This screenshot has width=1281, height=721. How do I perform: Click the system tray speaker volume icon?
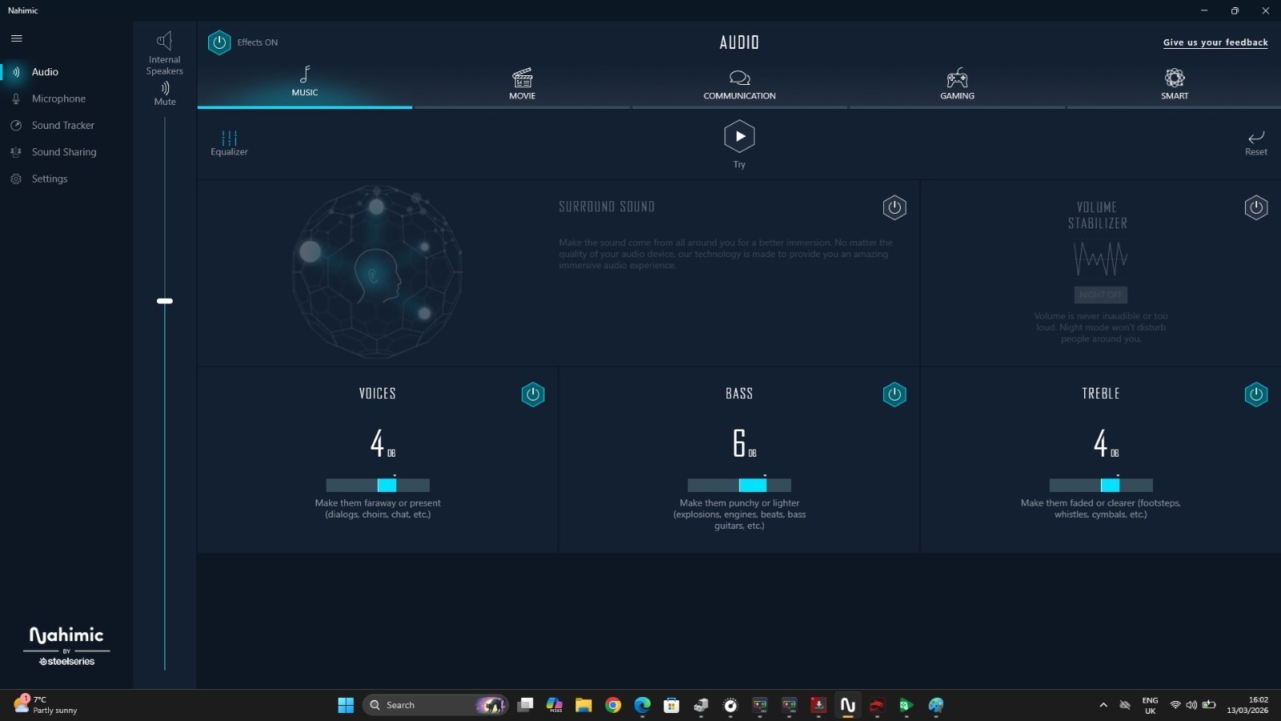click(x=1191, y=705)
